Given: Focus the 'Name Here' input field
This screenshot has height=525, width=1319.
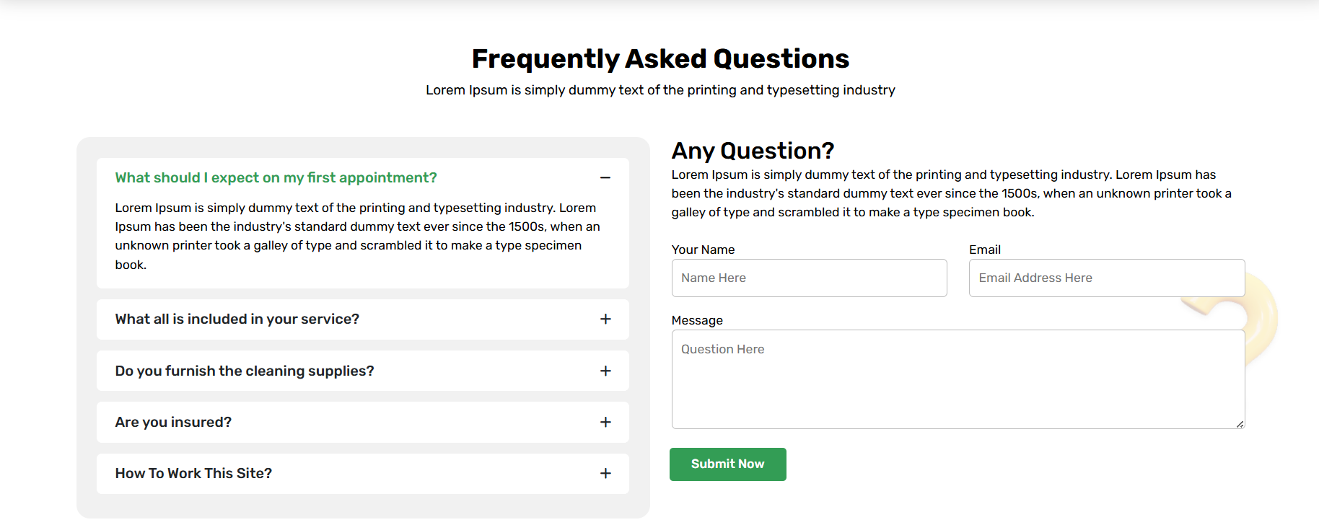Looking at the screenshot, I should coord(809,278).
